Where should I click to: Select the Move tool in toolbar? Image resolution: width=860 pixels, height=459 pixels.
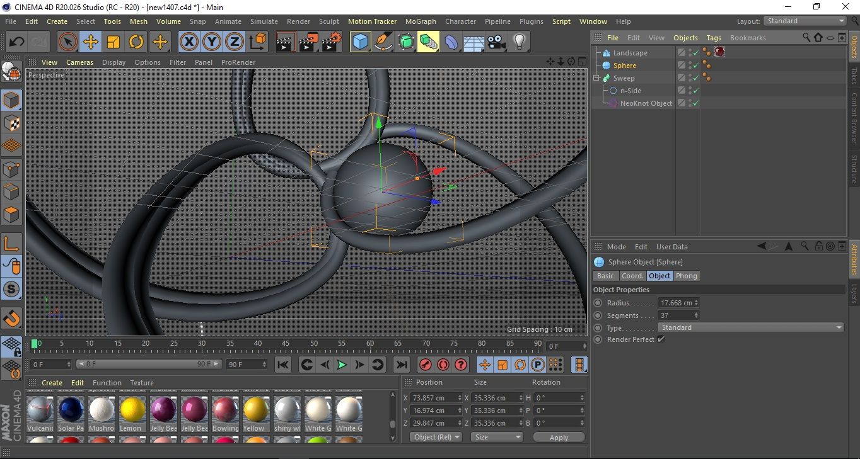90,42
